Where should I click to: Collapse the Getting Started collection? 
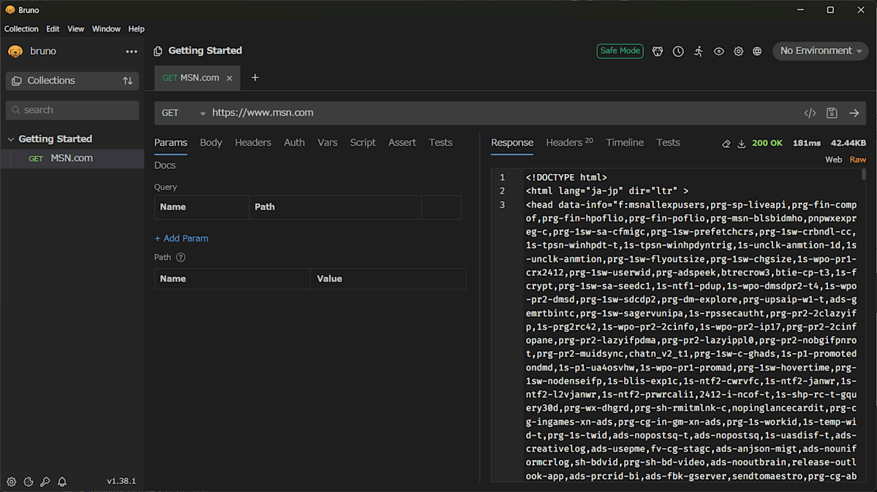11,139
